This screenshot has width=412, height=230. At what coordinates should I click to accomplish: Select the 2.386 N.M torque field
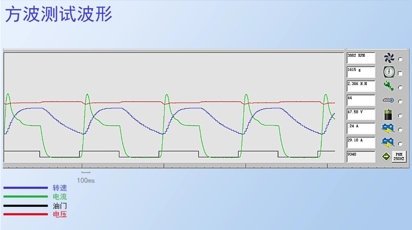(x=361, y=86)
